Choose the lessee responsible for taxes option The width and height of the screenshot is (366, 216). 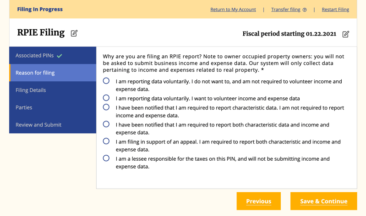coord(106,158)
